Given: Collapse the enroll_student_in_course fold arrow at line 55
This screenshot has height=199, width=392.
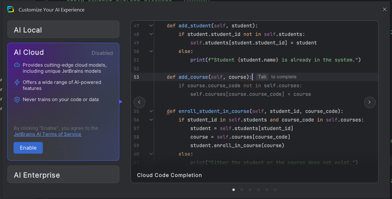Looking at the screenshot, I should pos(151,111).
